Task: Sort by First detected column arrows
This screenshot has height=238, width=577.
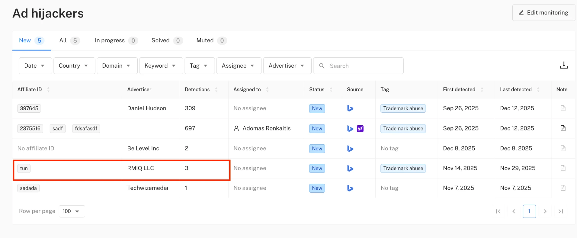Action: pos(482,90)
